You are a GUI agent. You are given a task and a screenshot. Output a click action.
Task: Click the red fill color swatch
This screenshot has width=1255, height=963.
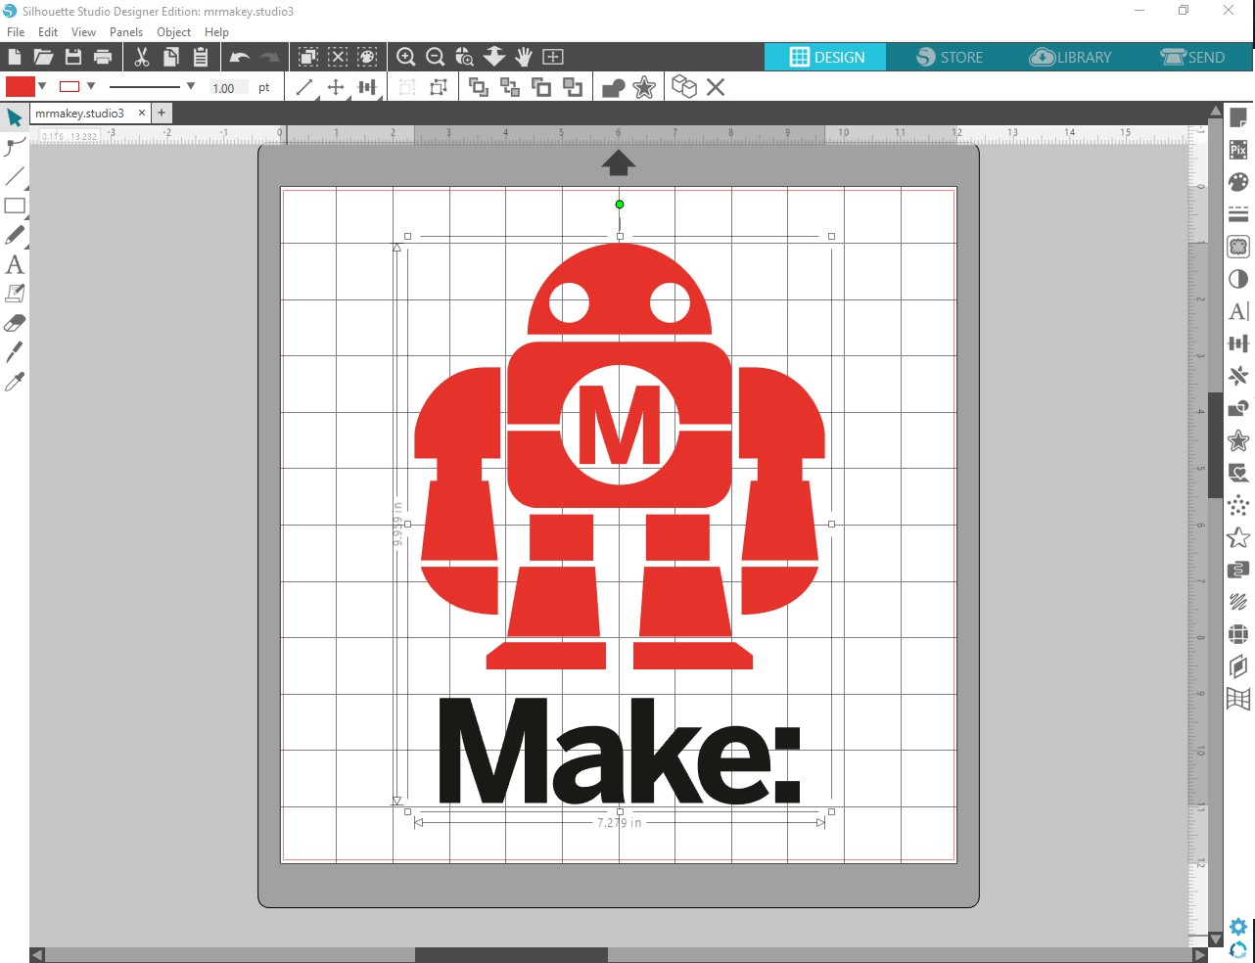[21, 86]
